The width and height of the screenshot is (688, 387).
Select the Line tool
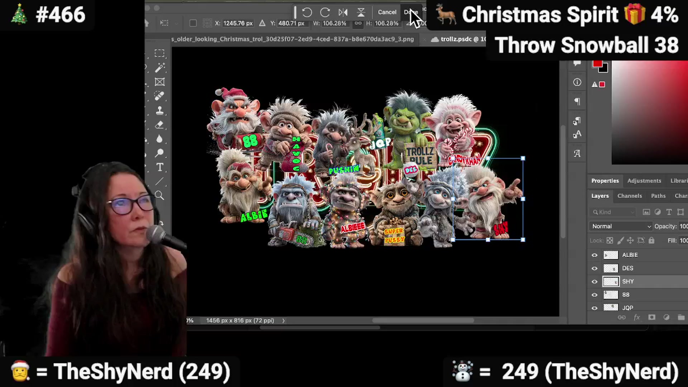point(159,181)
